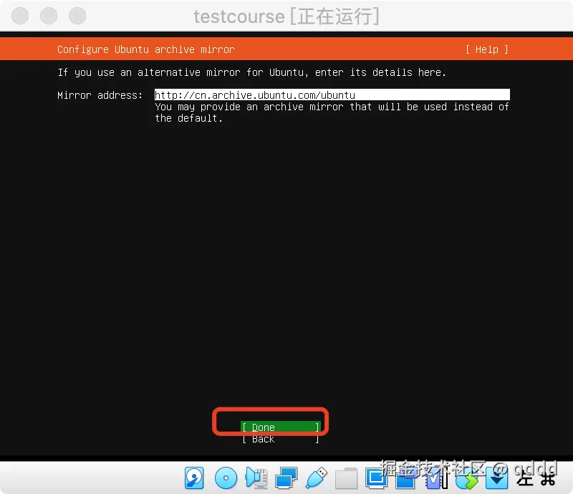This screenshot has height=494, width=573.
Task: Open the network adapters status icon
Action: tap(286, 478)
